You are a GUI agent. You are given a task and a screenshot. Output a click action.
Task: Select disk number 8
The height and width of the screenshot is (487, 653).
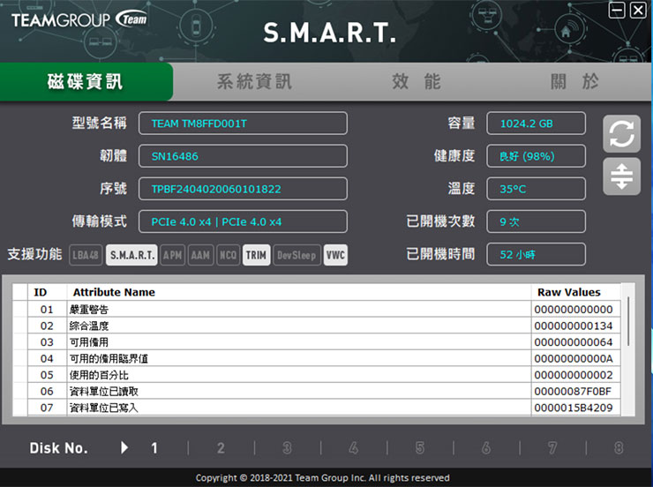point(619,448)
